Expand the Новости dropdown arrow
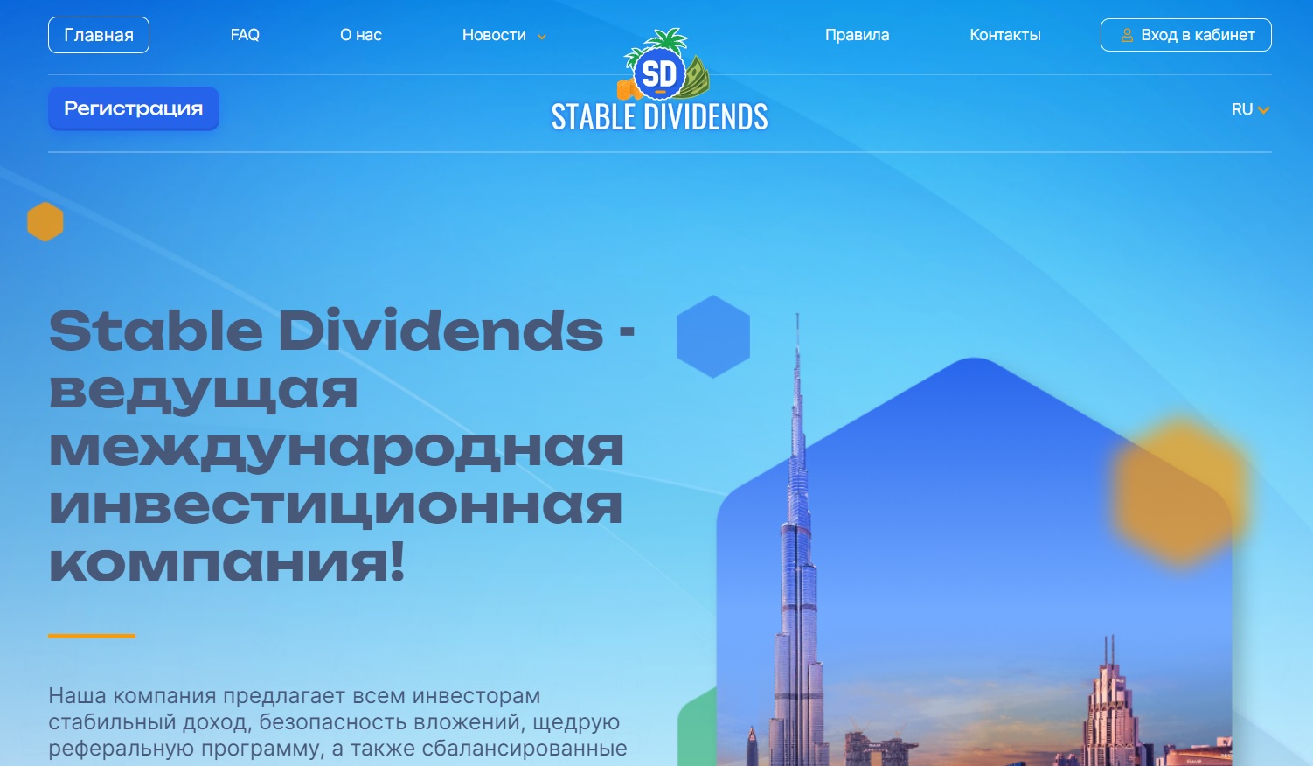The height and width of the screenshot is (766, 1313). [542, 37]
